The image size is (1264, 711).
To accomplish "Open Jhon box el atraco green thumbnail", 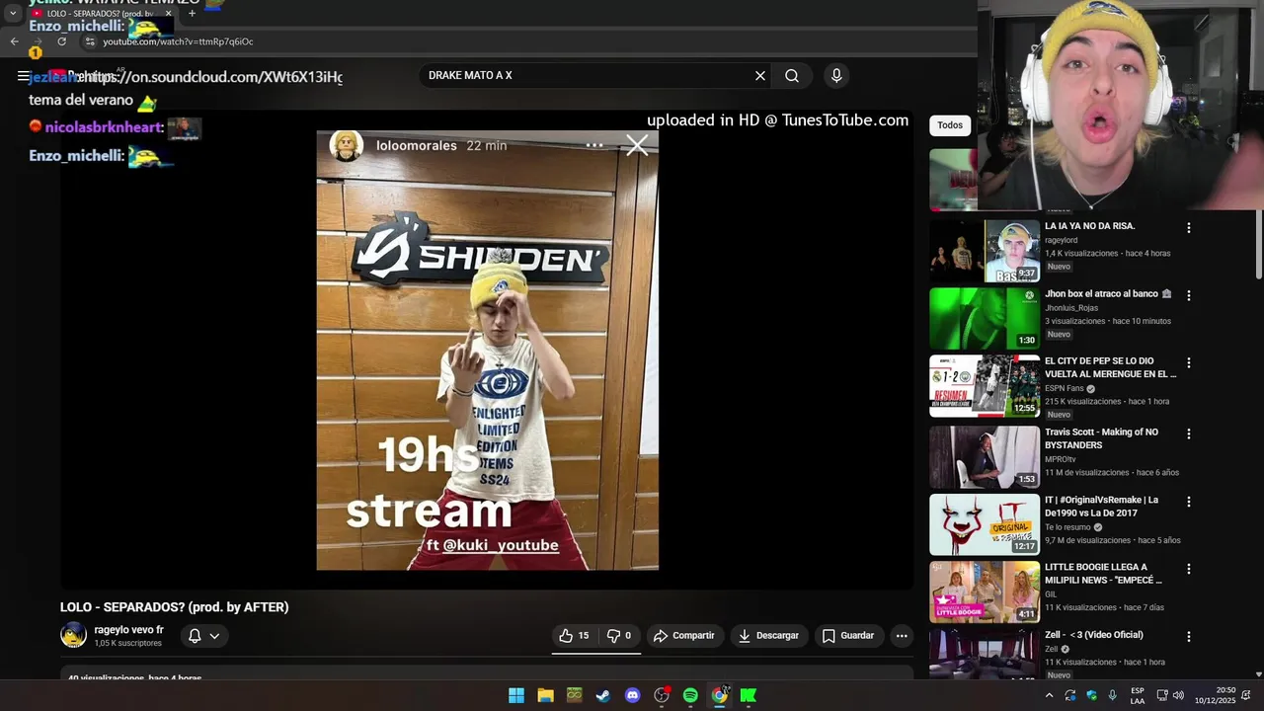I will click(985, 319).
